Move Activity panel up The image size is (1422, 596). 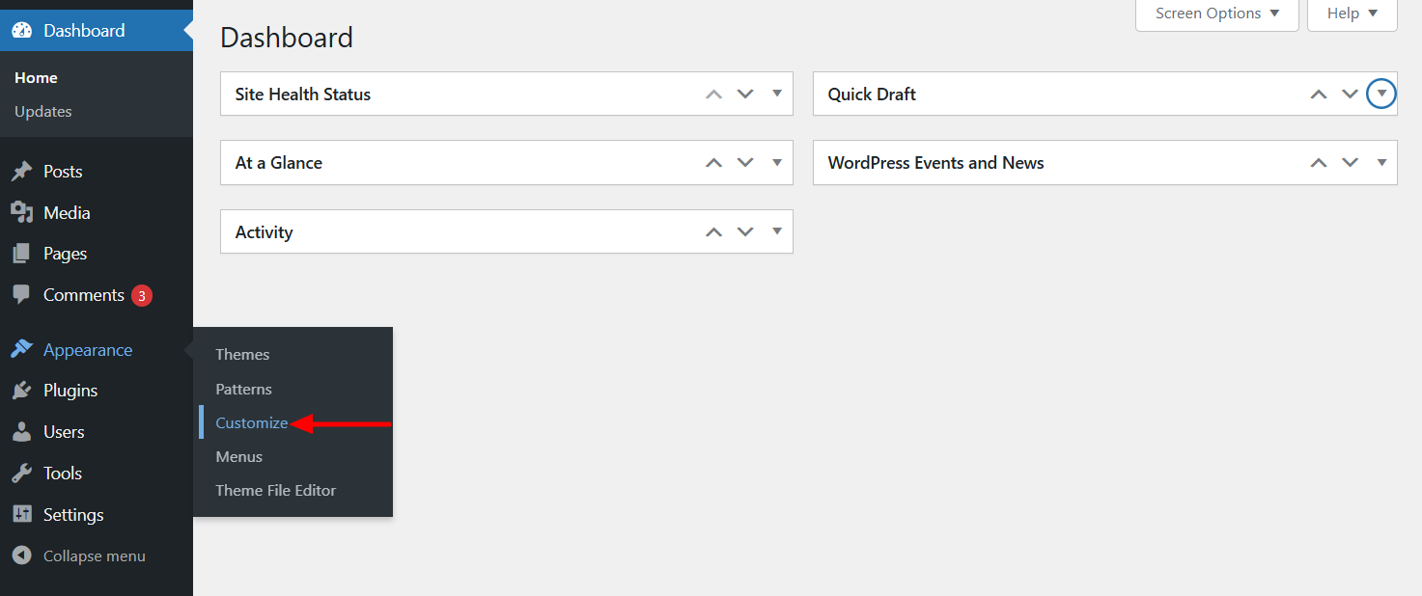713,232
